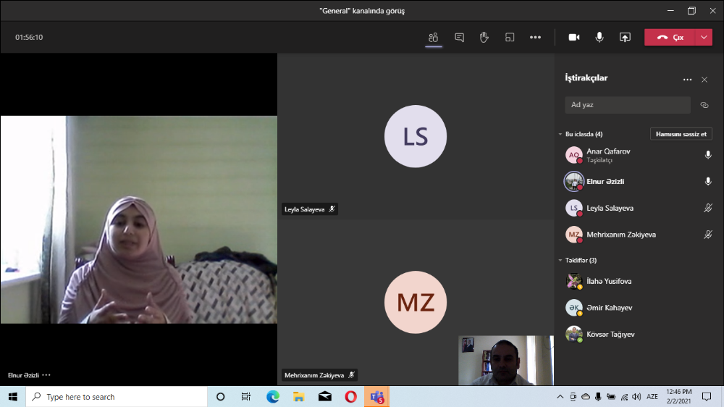The image size is (724, 407).
Task: Mute or unmute the toolbar microphone
Action: (599, 38)
